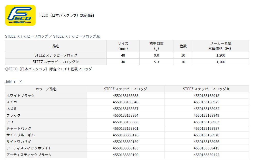Select the サイトブルーギル color row label
The image size is (254, 163).
click(21, 135)
